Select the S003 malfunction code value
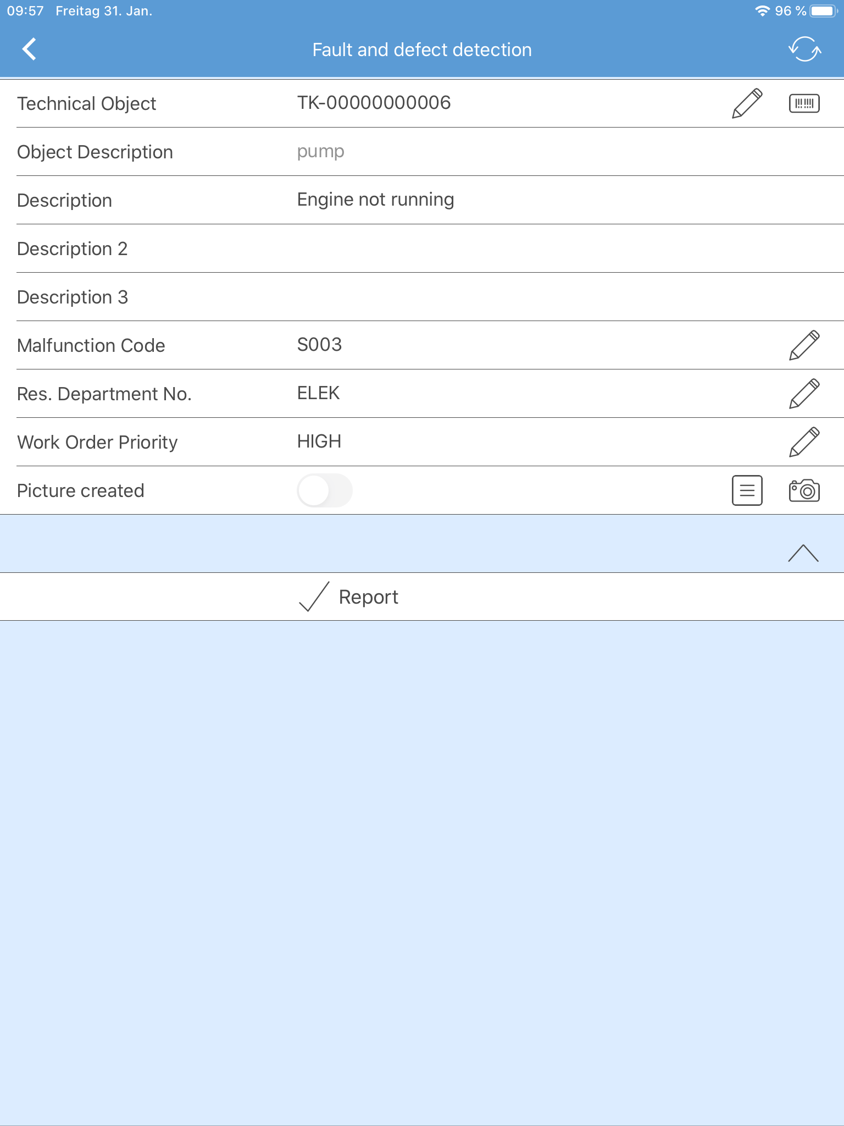844x1126 pixels. point(319,345)
